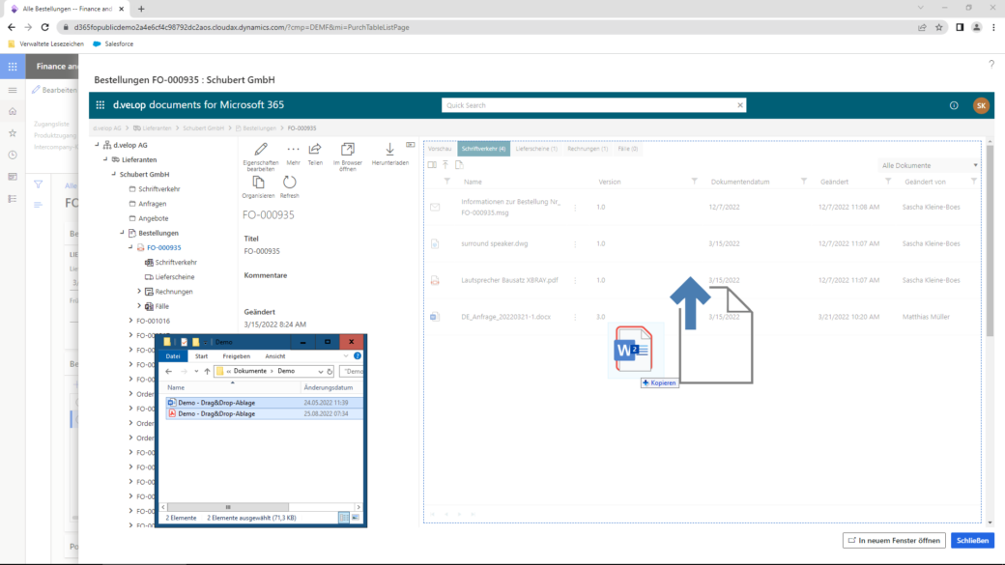
Task: Click Explorer up-folder arrow in Demo window
Action: pos(207,372)
